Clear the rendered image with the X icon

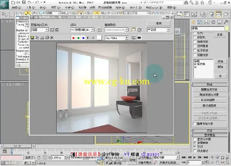click(52, 38)
